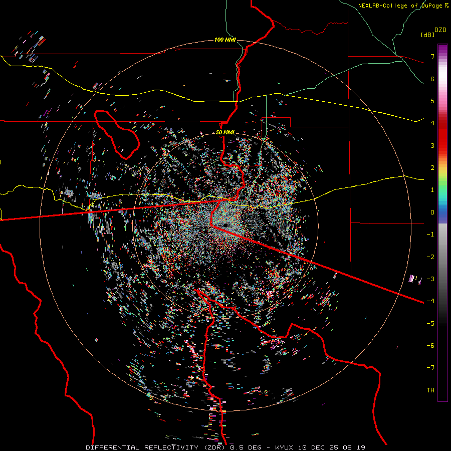Viewport: 451px width, 451px height.
Task: Click the -6 value on the dB scale
Action: [430, 346]
